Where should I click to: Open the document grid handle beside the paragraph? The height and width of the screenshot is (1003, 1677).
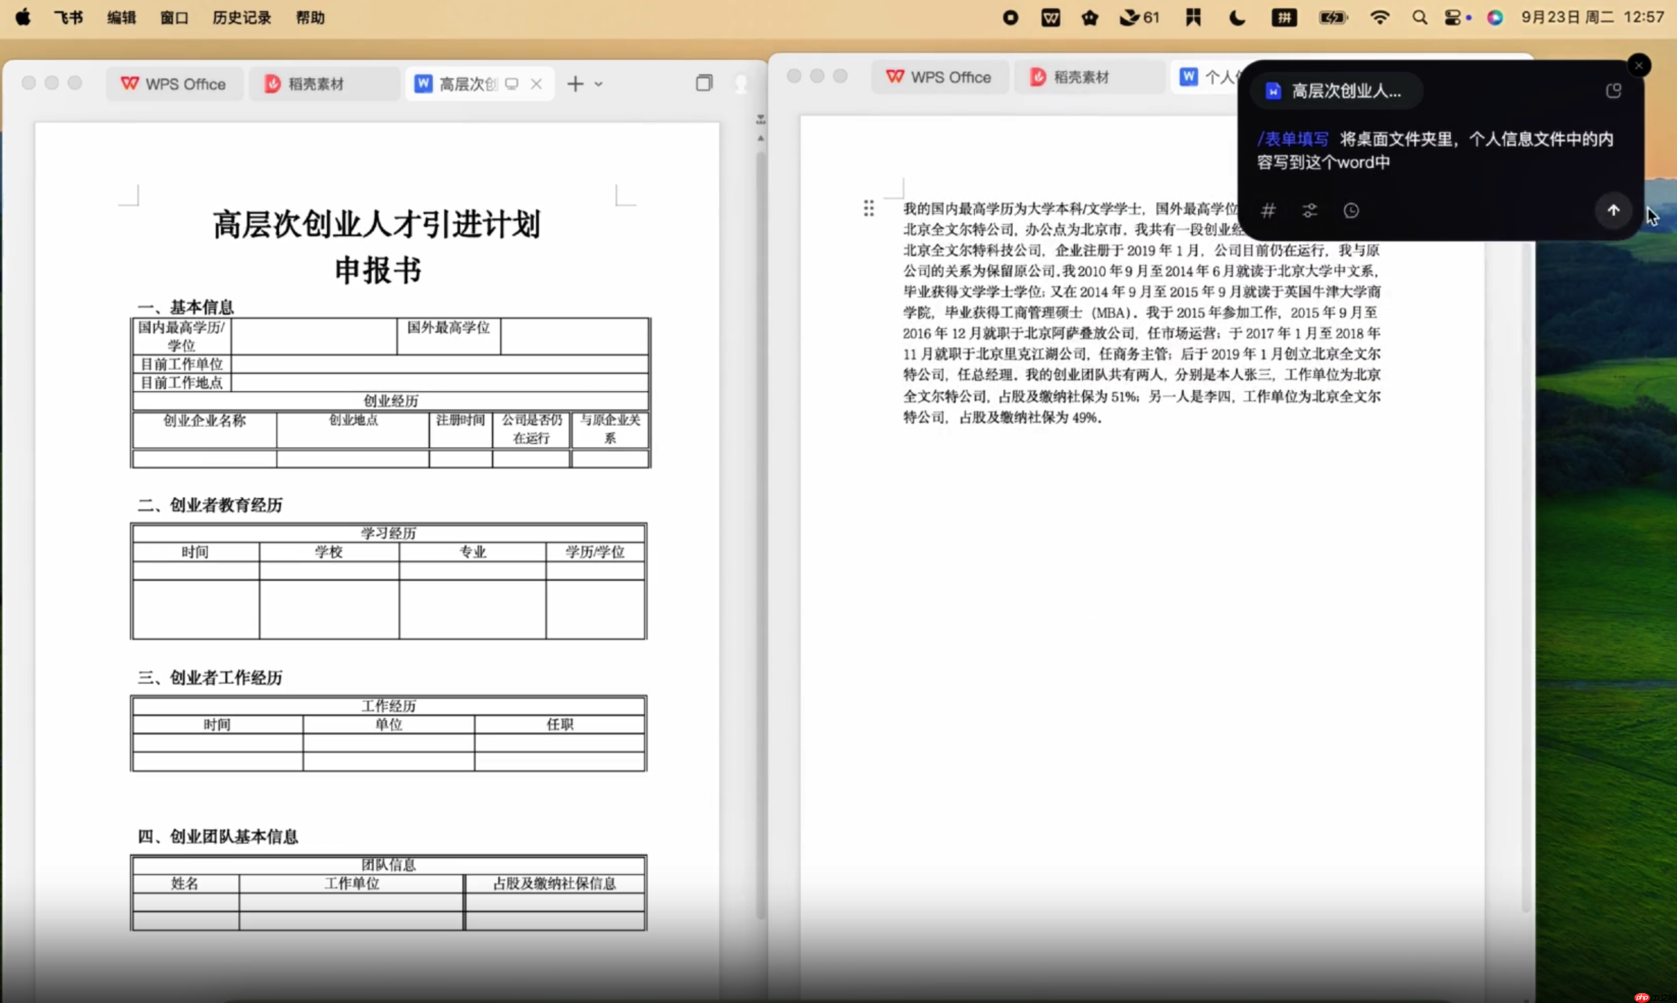pyautogui.click(x=869, y=209)
